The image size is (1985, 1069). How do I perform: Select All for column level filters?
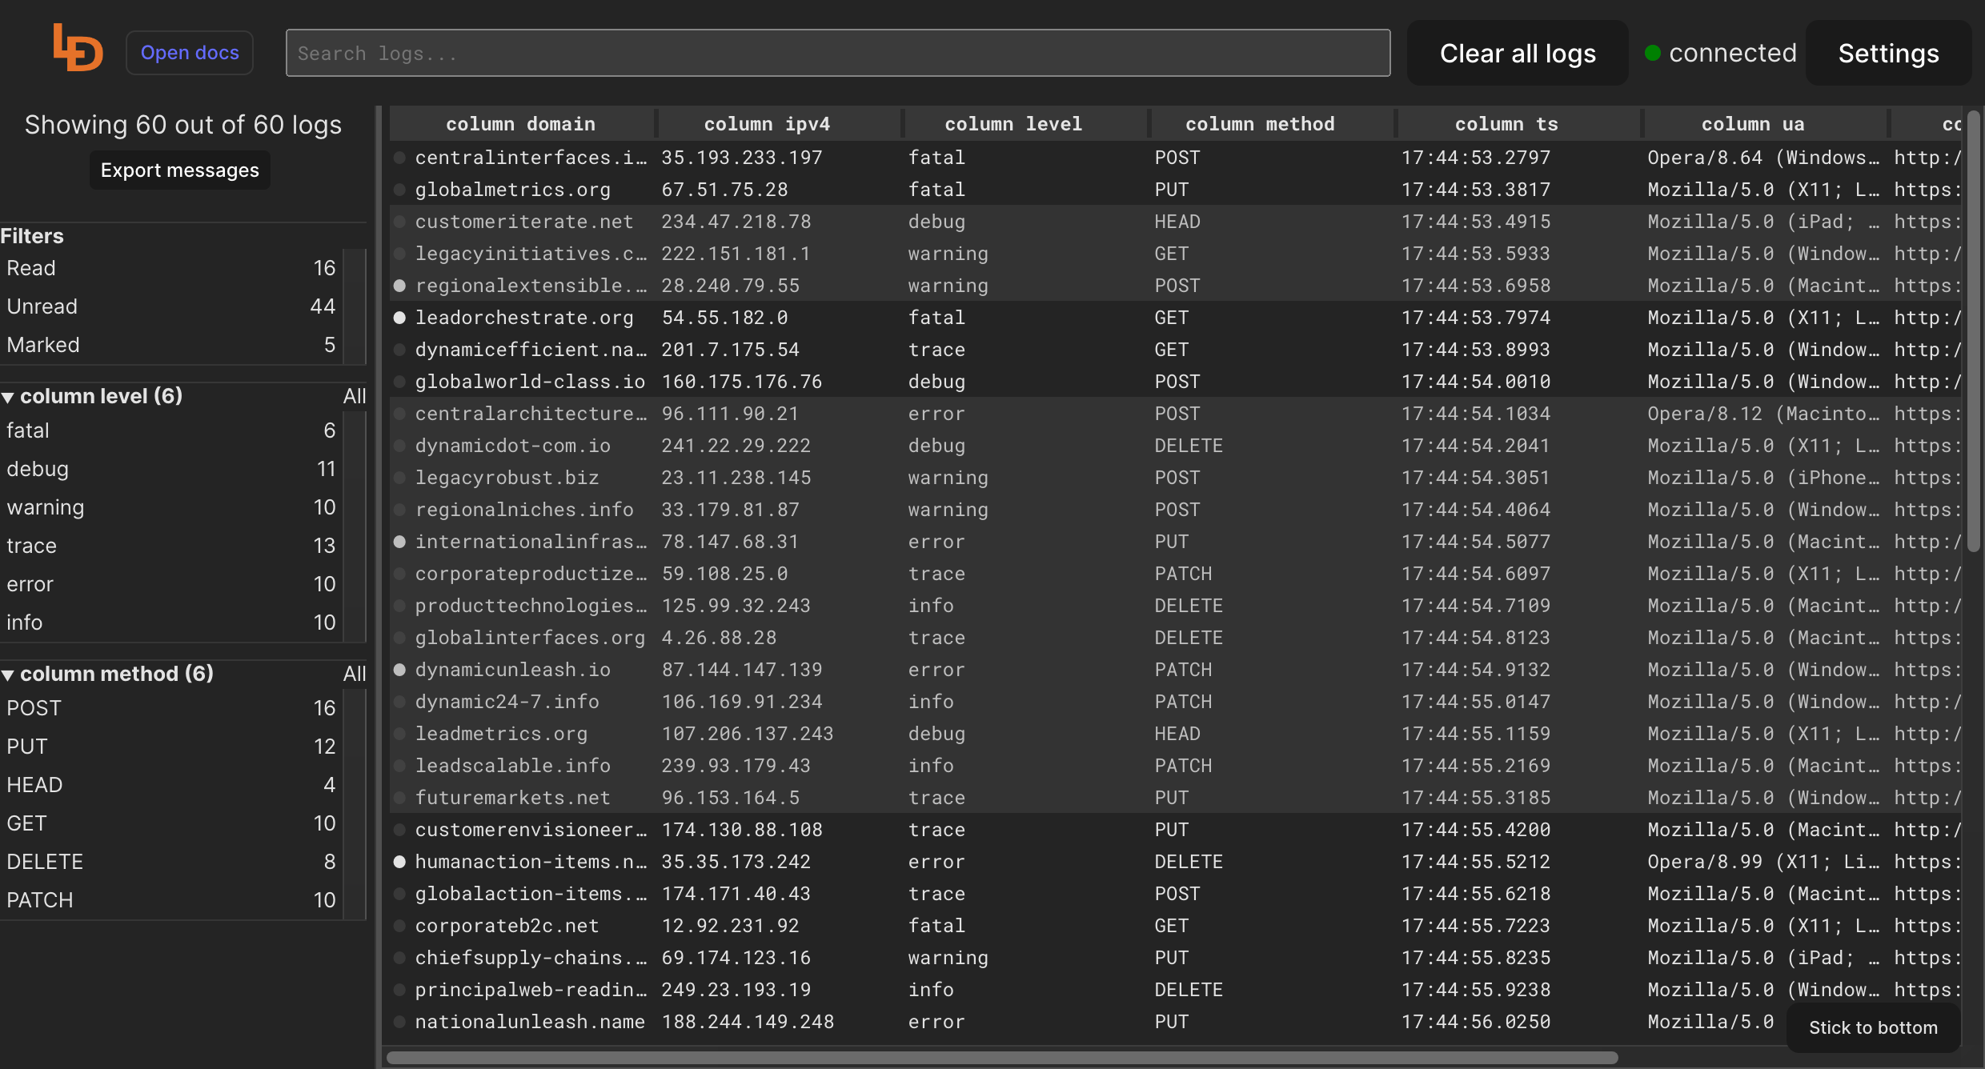pyautogui.click(x=354, y=396)
